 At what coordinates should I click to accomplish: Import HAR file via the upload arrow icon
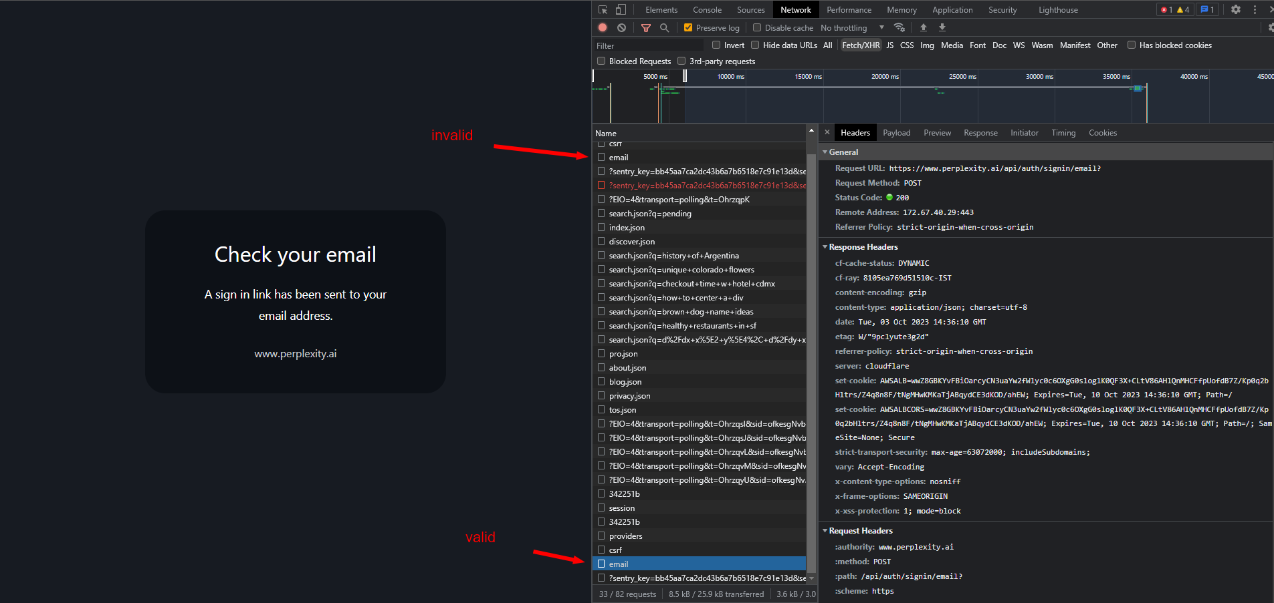[x=922, y=27]
